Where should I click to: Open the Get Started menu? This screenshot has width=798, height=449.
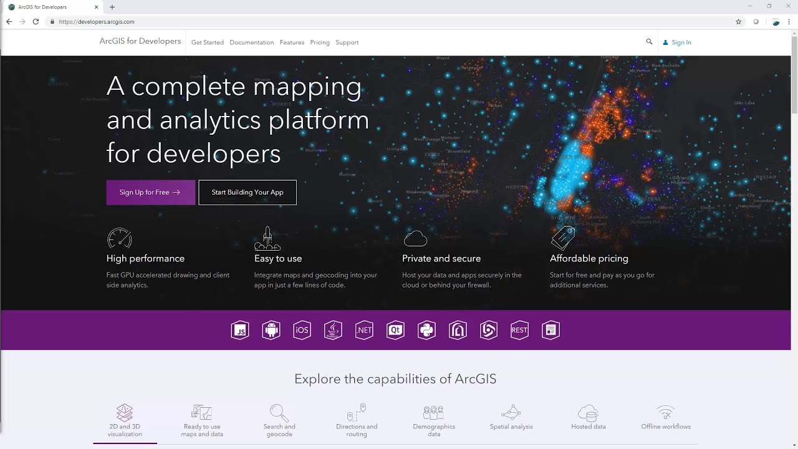208,42
